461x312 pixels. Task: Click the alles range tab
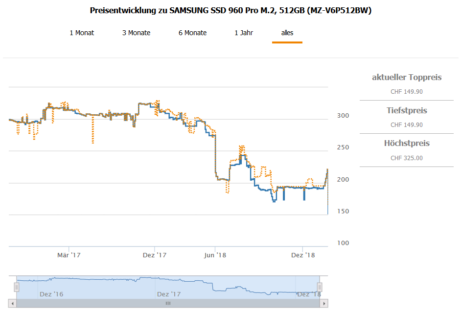pyautogui.click(x=287, y=33)
